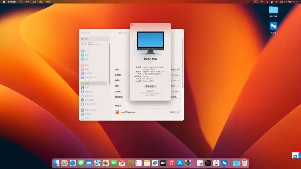Click the input source A indicator
The height and width of the screenshot is (169, 301).
click(256, 2)
